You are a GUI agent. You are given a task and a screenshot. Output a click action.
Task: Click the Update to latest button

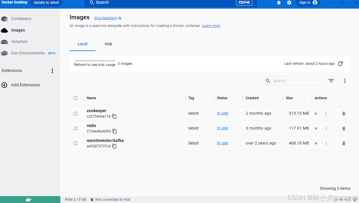pyautogui.click(x=46, y=3)
